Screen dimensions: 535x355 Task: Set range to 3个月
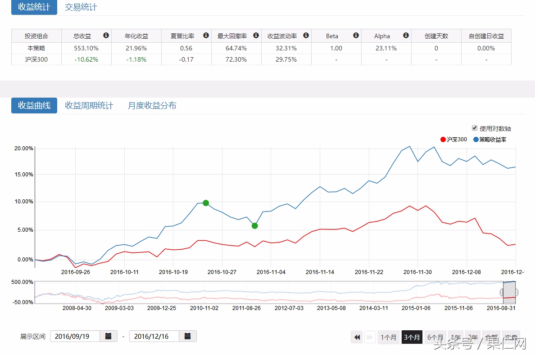[x=412, y=337]
